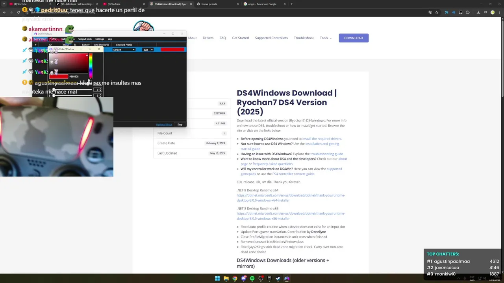Follow the install the required drivers link
The height and width of the screenshot is (283, 504).
[x=322, y=139]
